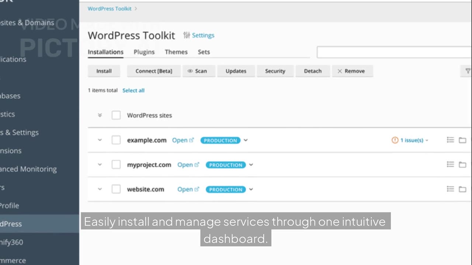Focus the installations search field
The height and width of the screenshot is (265, 472).
394,52
